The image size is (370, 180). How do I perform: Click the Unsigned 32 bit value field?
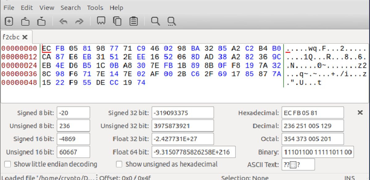coord(183,126)
